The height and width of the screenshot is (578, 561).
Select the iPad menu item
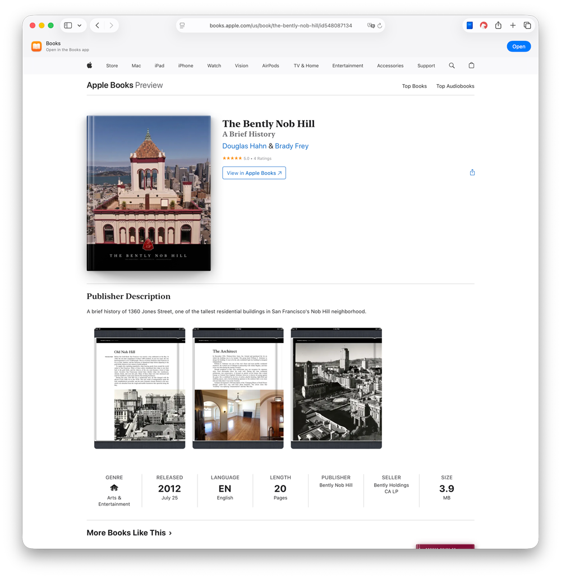(x=159, y=66)
